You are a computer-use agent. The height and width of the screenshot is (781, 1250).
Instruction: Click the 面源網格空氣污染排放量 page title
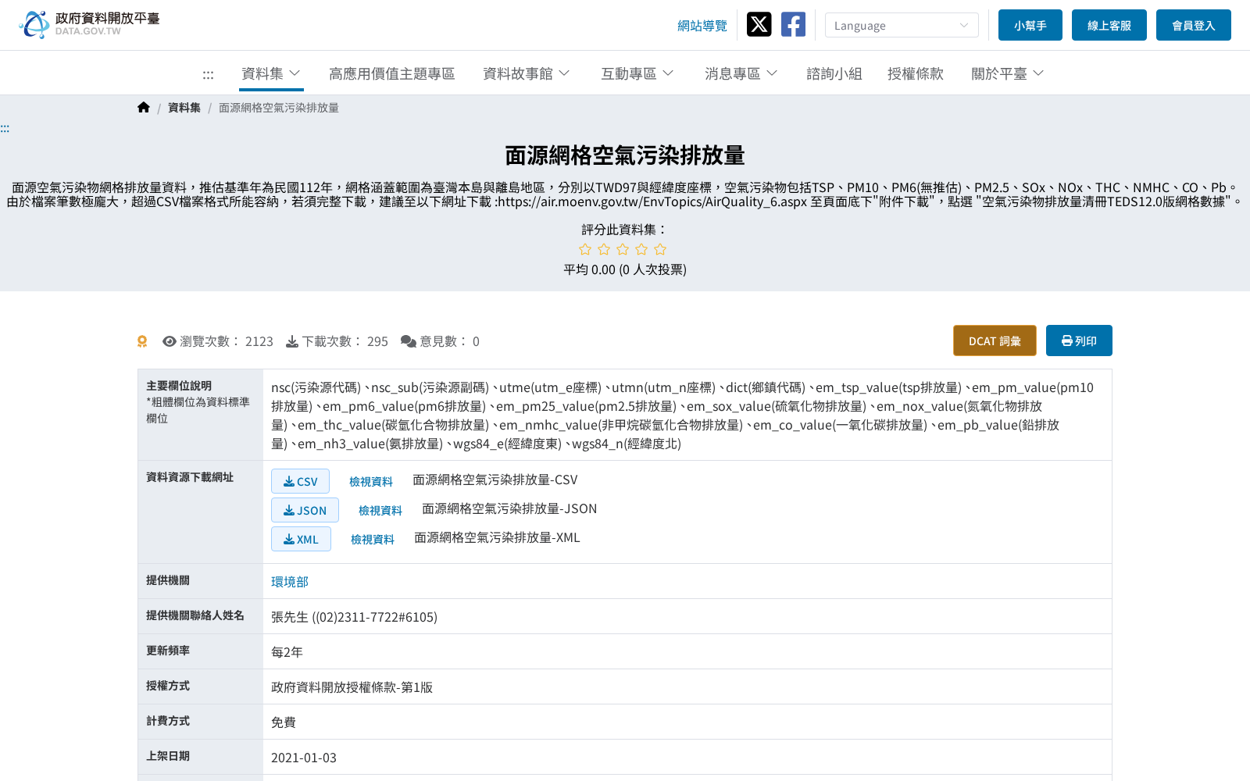click(x=625, y=155)
